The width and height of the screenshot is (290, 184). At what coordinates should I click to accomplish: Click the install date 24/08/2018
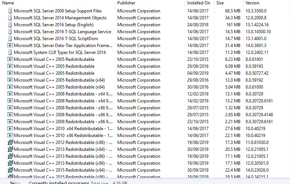pyautogui.click(x=198, y=25)
